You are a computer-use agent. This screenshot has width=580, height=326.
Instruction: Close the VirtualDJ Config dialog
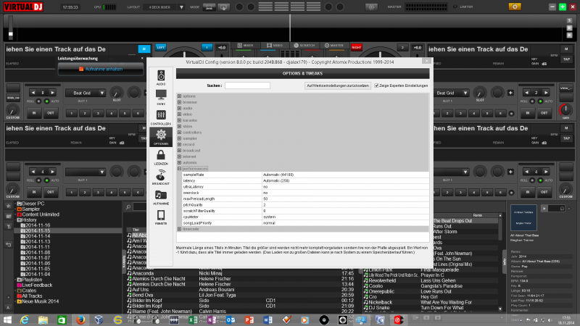[x=426, y=61]
